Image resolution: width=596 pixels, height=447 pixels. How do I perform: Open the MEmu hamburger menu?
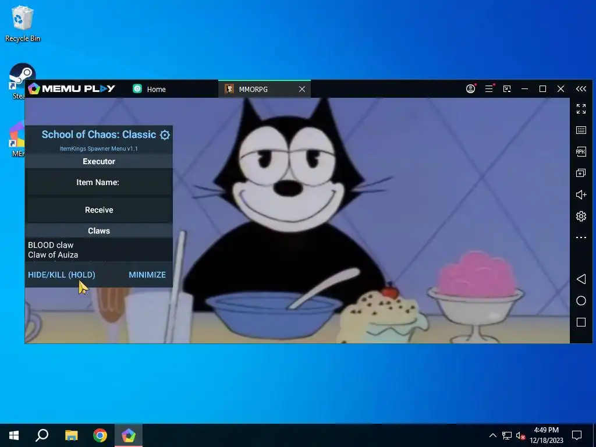pyautogui.click(x=489, y=89)
